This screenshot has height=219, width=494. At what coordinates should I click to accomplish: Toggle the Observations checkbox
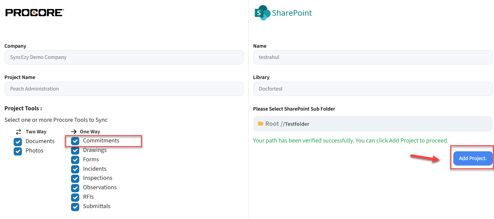coord(75,188)
